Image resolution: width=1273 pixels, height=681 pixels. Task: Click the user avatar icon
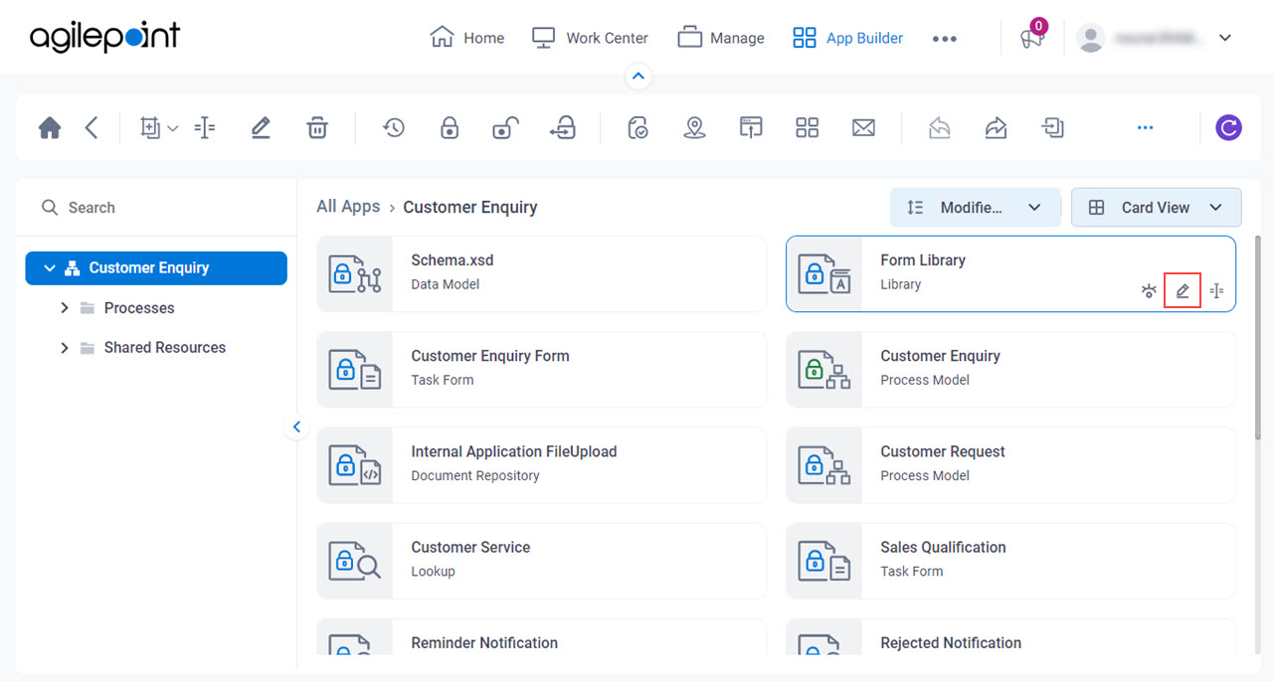point(1091,38)
